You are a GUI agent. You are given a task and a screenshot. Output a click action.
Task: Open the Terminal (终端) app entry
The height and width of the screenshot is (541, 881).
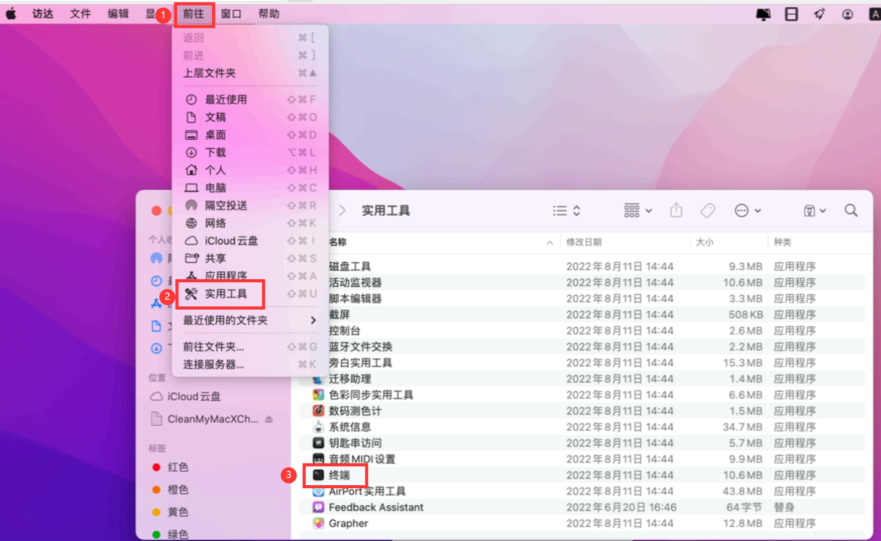click(339, 475)
